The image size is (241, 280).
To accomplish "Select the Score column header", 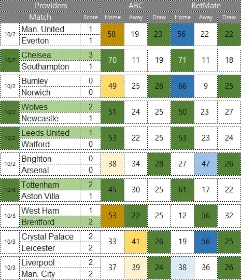I will coord(91,17).
